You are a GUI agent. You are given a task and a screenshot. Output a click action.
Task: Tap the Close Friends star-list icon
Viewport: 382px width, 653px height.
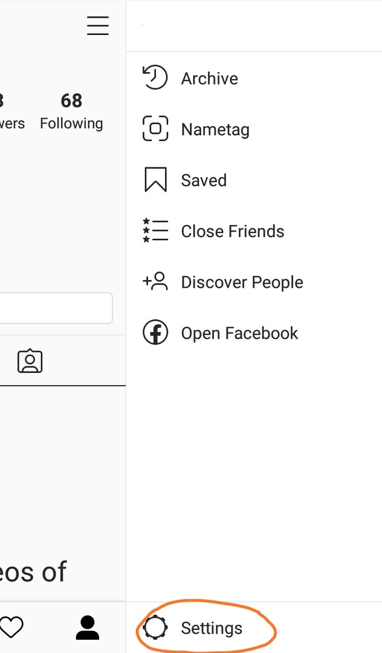[155, 231]
